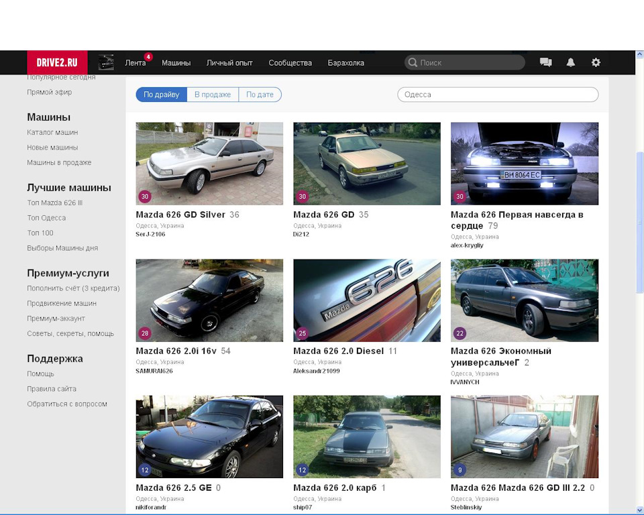Open SAMURAI626 user profile link
This screenshot has height=515, width=644.
[154, 371]
